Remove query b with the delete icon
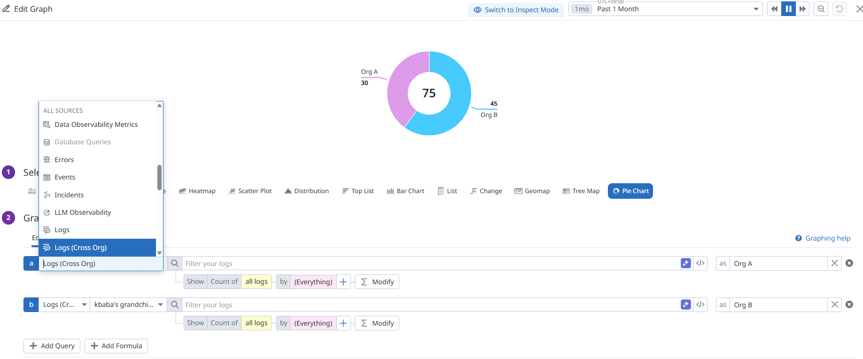The width and height of the screenshot is (863, 359). tap(849, 304)
